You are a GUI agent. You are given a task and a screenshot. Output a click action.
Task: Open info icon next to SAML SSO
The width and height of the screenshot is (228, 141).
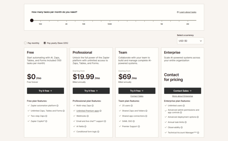(134, 121)
